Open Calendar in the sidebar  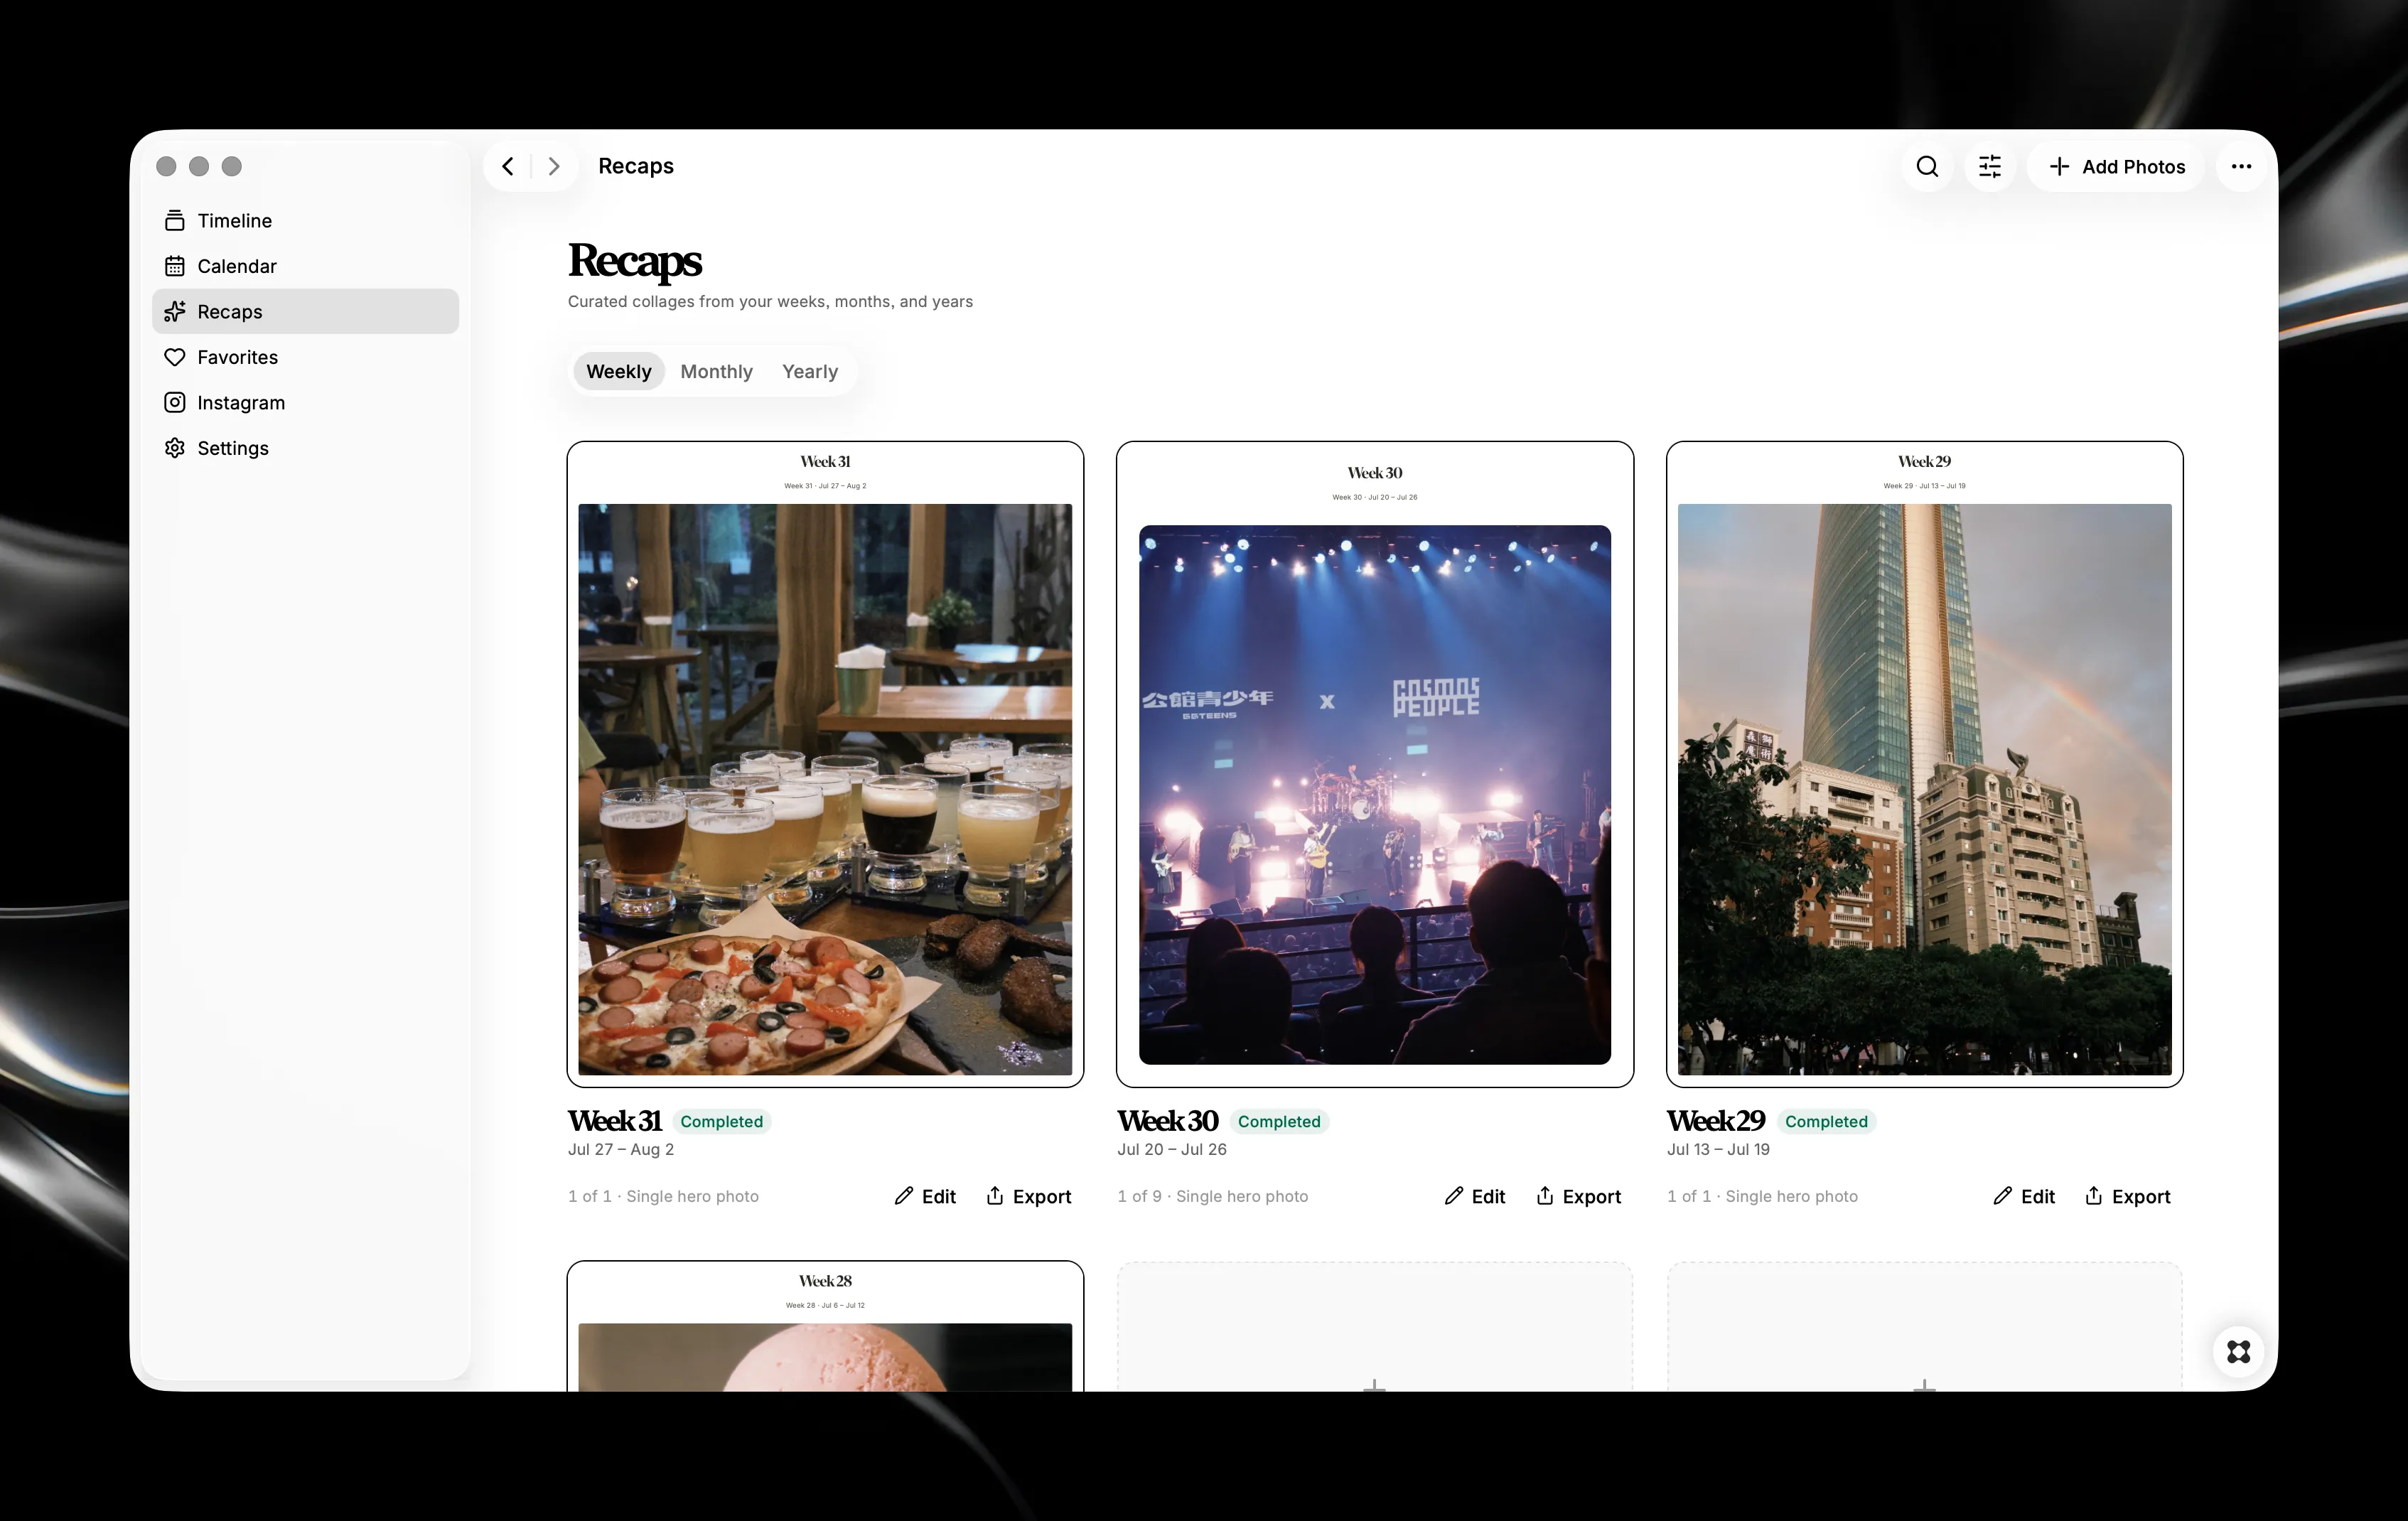[305, 266]
